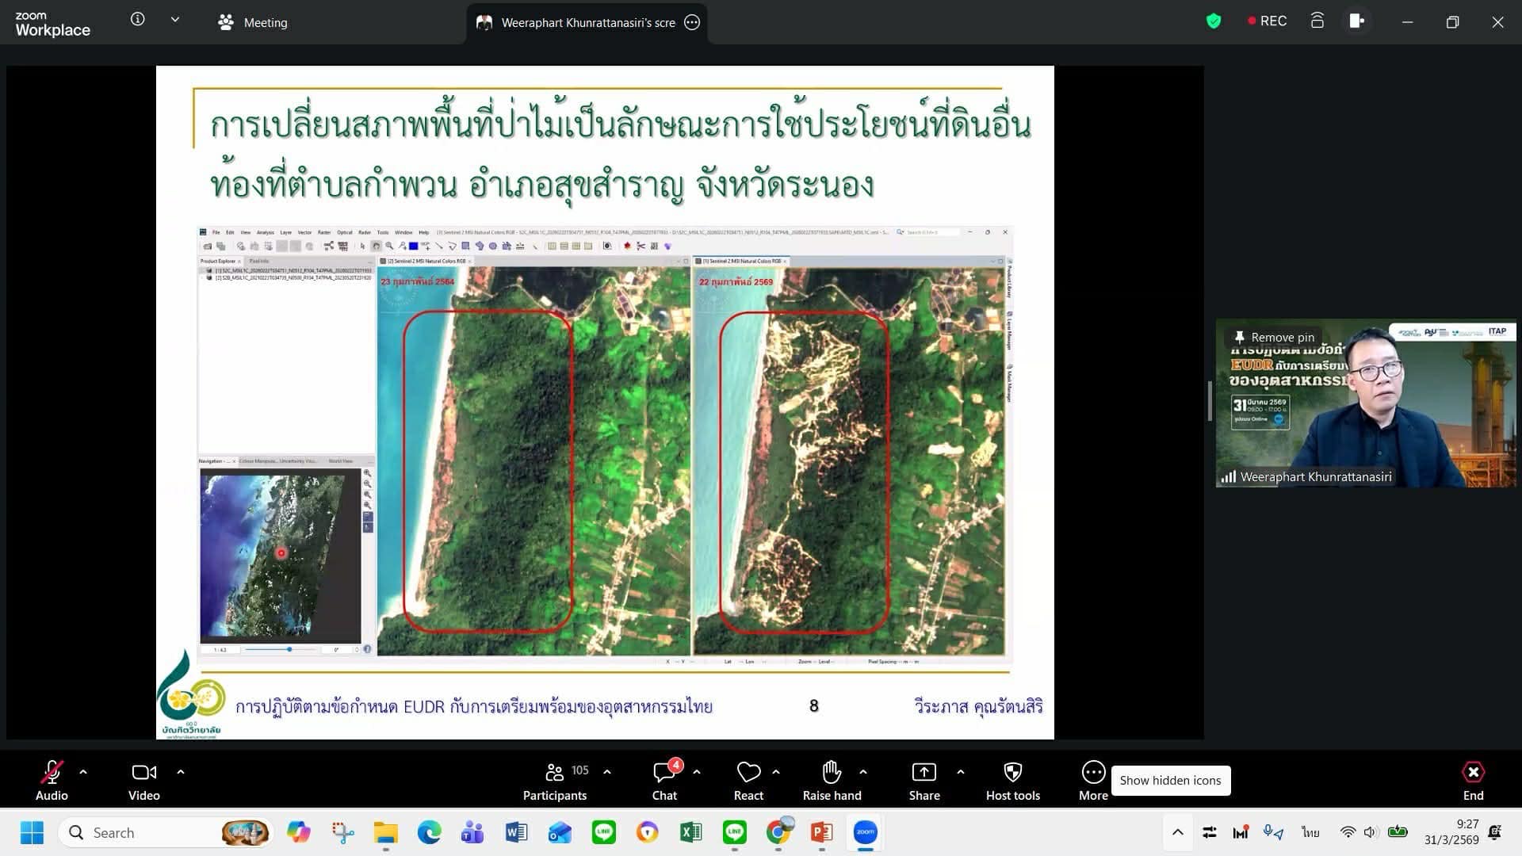
Task: Expand video settings arrow
Action: point(181,772)
